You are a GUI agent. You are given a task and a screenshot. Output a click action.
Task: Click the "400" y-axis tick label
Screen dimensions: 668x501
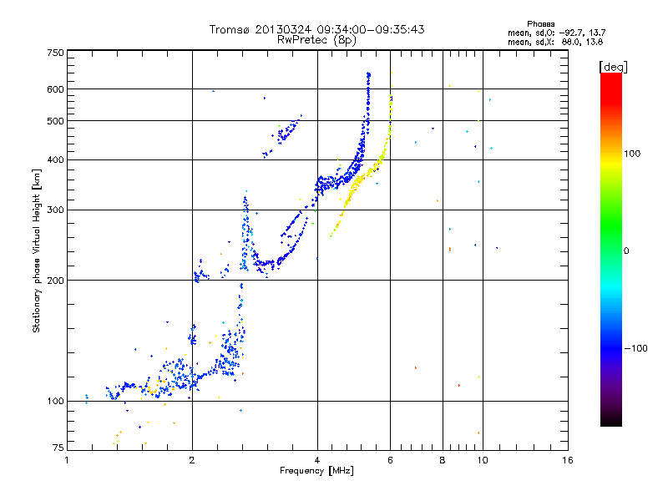pyautogui.click(x=55, y=160)
